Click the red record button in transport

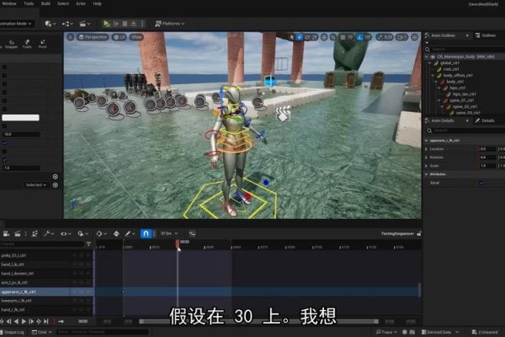[54, 321]
